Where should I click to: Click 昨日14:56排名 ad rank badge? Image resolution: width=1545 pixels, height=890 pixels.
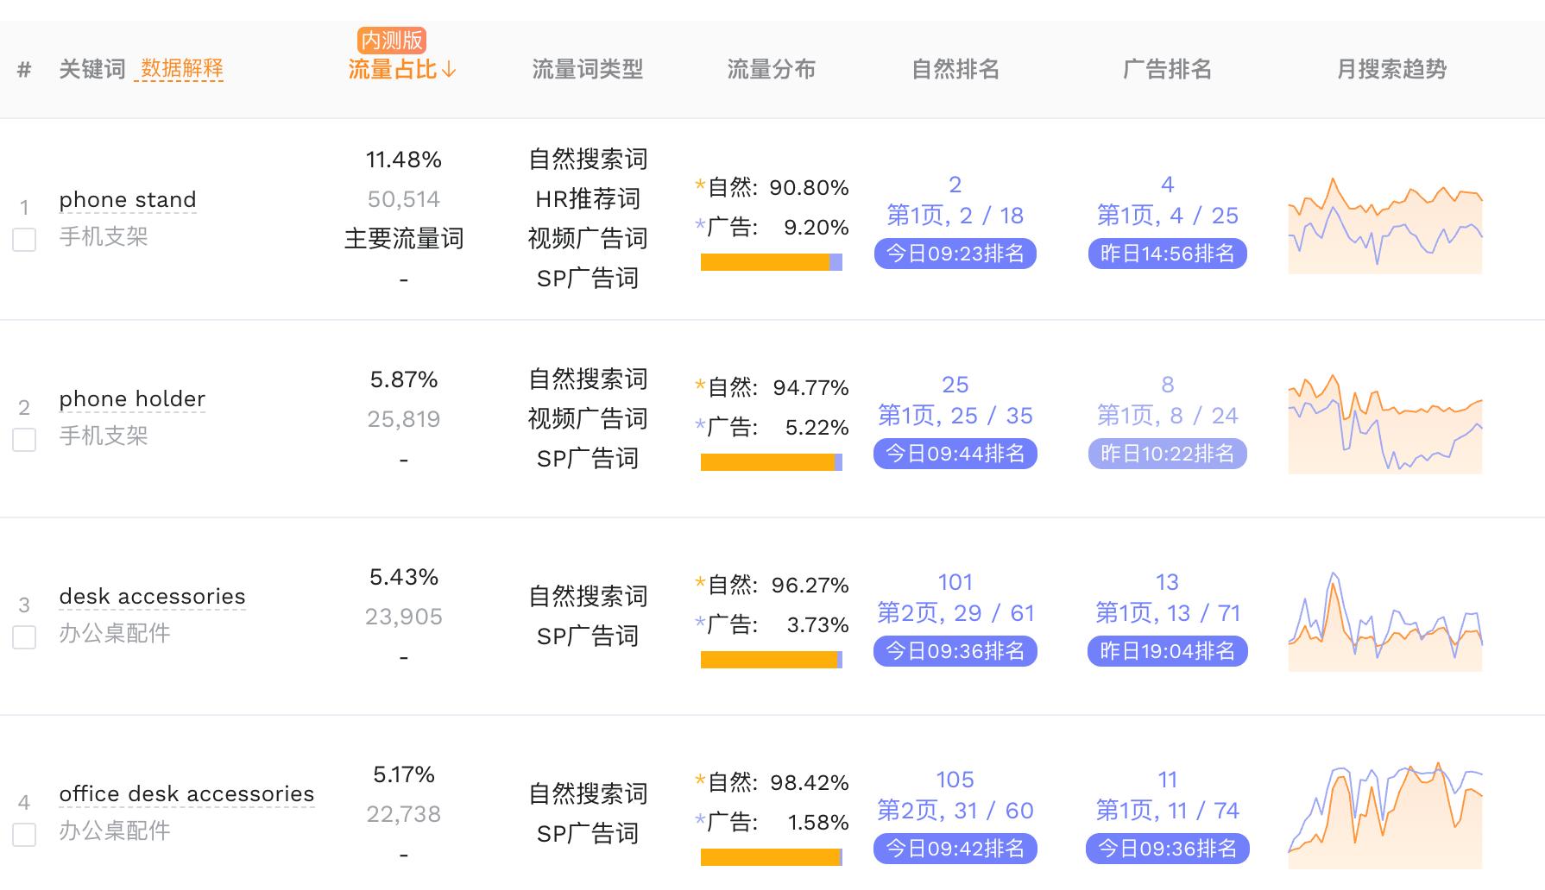click(x=1168, y=254)
